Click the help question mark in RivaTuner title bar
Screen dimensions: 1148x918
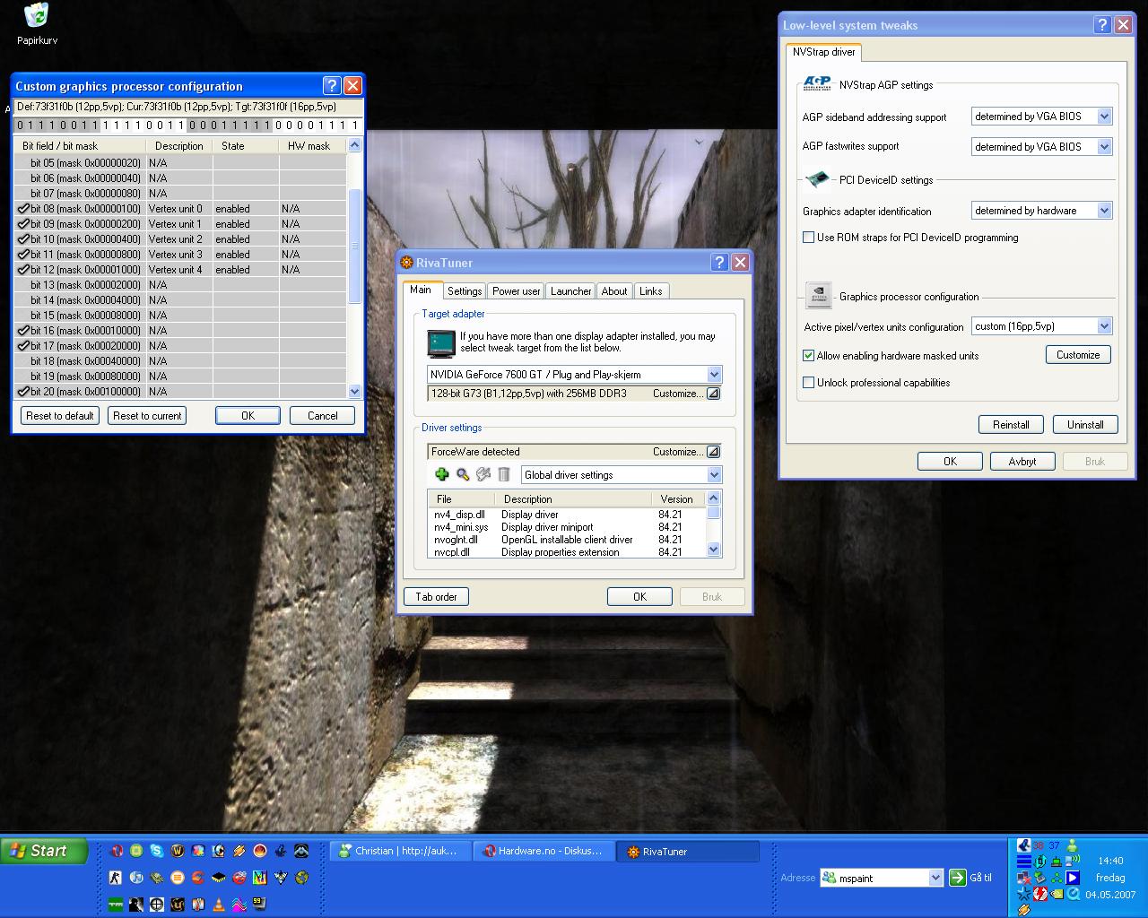(719, 263)
